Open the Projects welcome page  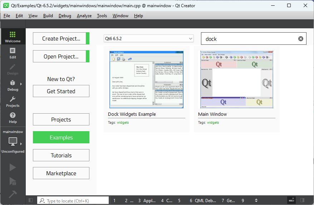pyautogui.click(x=61, y=119)
